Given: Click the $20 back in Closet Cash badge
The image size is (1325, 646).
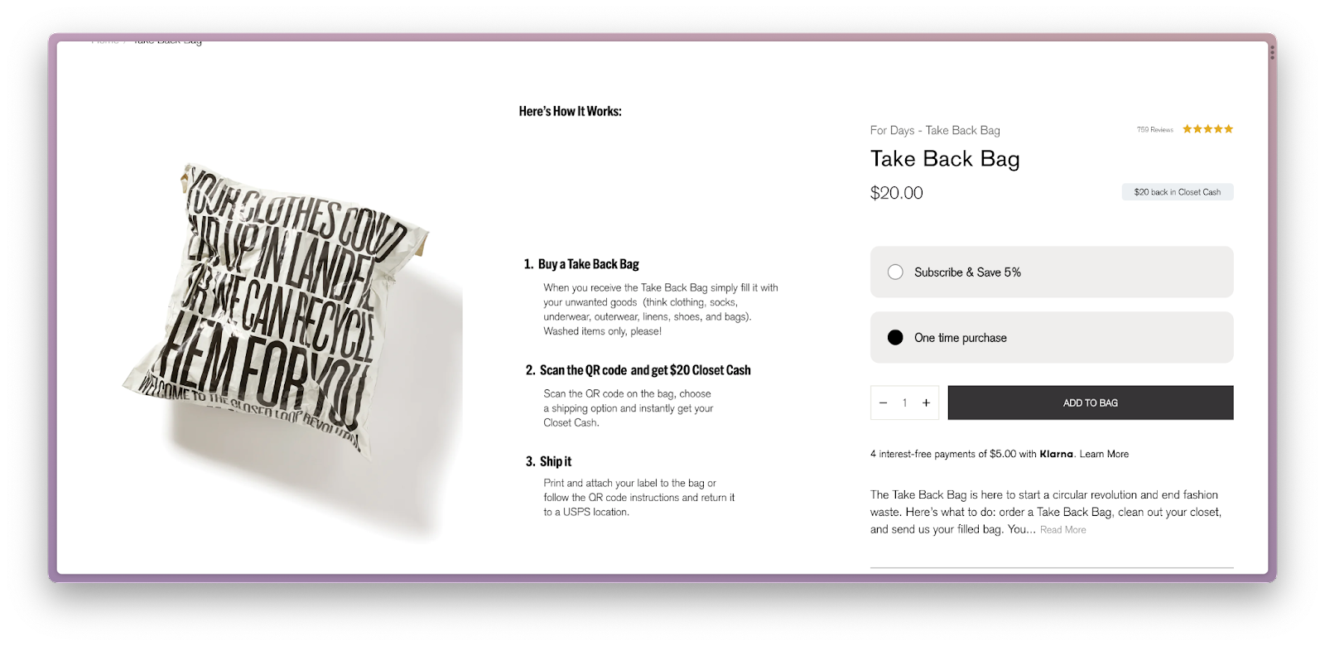Looking at the screenshot, I should (1177, 191).
